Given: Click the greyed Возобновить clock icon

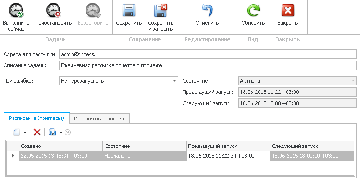Looking at the screenshot, I should 93,11.
